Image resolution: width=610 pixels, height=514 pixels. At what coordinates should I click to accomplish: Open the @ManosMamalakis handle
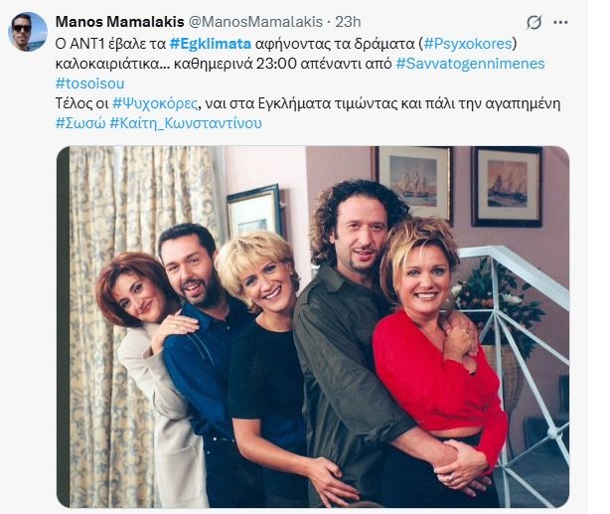pos(255,22)
